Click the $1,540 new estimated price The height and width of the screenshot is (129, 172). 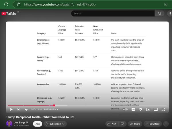(96, 40)
